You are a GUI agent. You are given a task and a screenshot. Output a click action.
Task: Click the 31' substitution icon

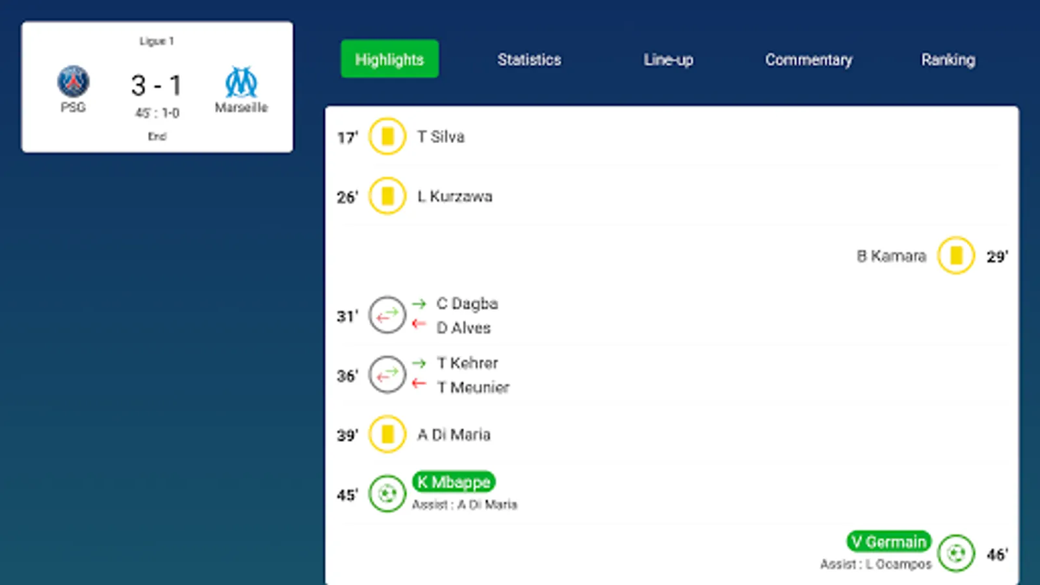coord(387,315)
